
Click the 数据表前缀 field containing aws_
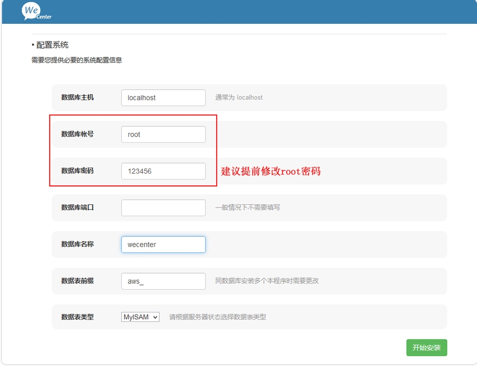(163, 281)
